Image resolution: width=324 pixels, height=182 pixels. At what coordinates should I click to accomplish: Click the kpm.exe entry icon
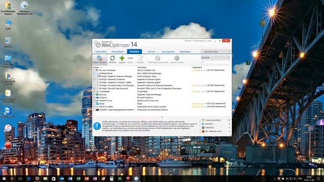point(98,95)
